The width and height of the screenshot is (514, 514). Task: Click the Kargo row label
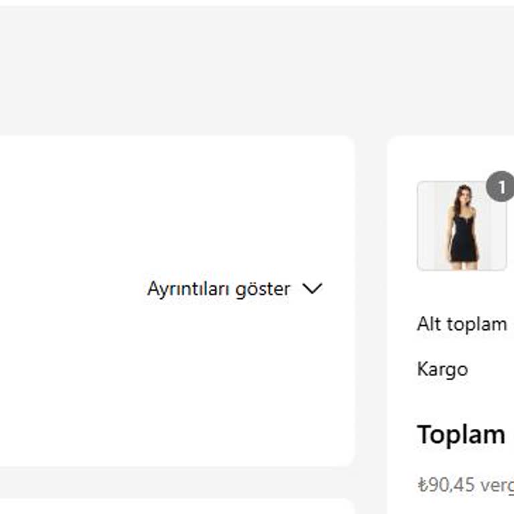pos(442,369)
